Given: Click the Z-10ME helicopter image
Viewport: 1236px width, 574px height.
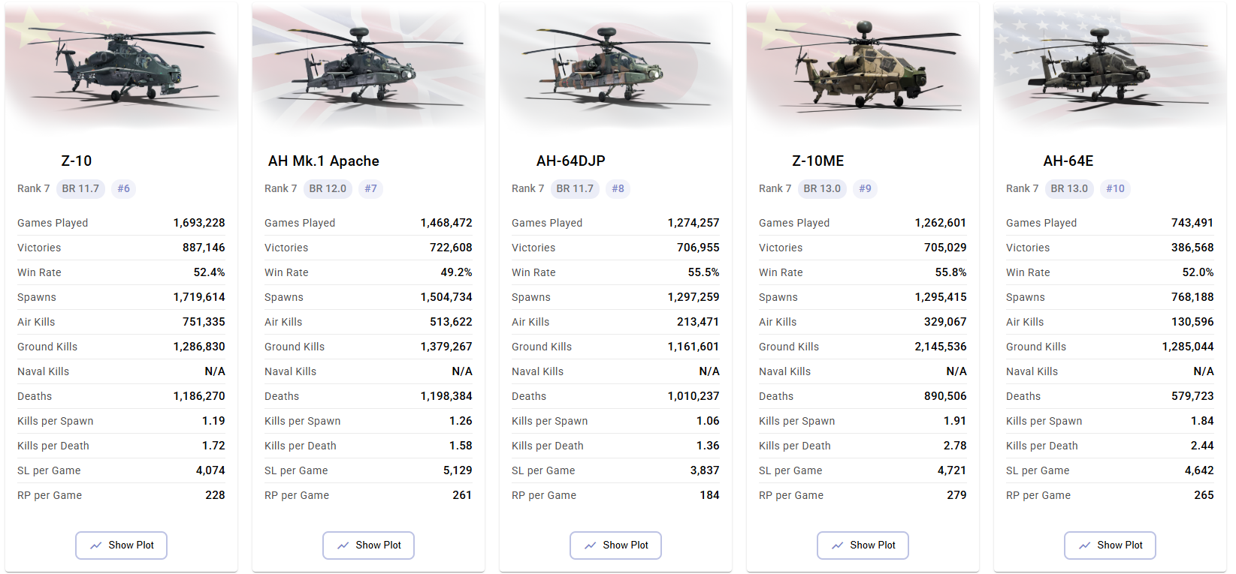Looking at the screenshot, I should 862,66.
